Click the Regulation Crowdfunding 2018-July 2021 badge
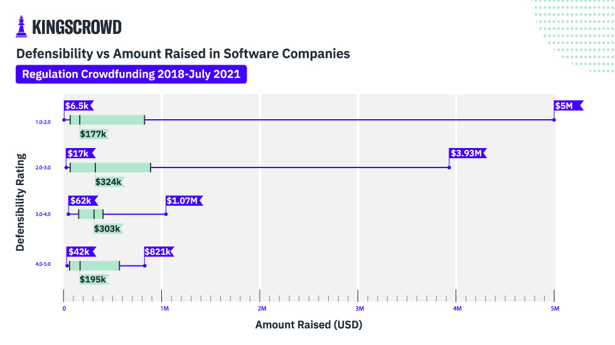 pyautogui.click(x=131, y=74)
